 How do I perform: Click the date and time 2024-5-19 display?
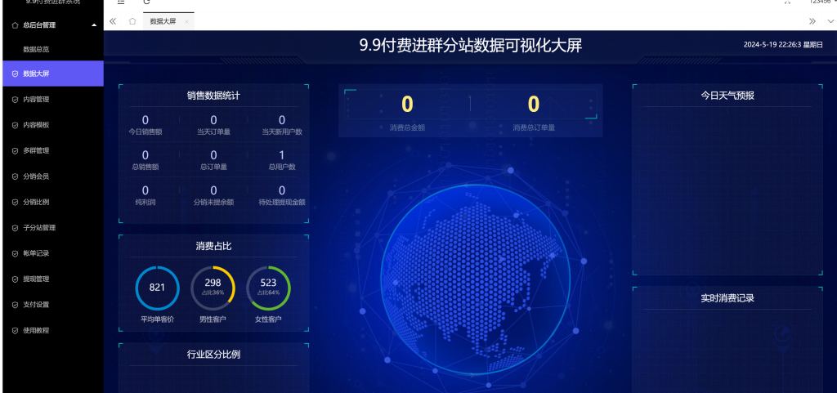click(x=783, y=45)
